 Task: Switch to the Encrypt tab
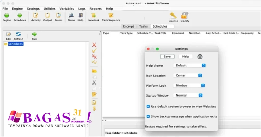128,26
